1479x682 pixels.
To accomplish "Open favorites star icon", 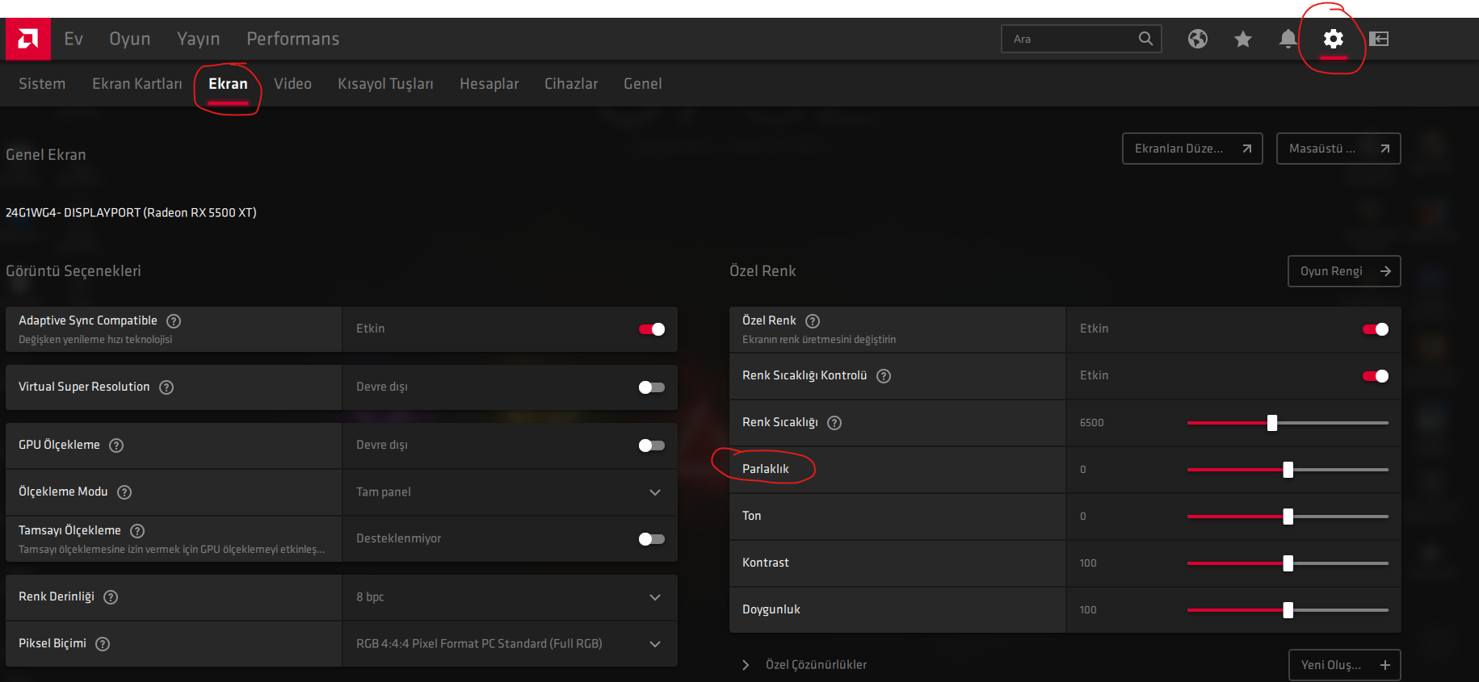I will (1242, 39).
